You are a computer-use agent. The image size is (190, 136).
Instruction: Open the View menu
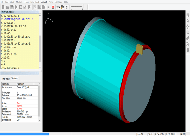[51, 2]
